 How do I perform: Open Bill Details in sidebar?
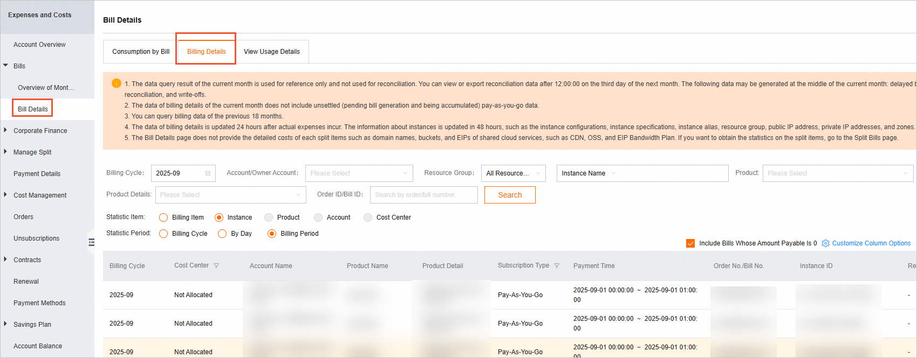pos(33,109)
